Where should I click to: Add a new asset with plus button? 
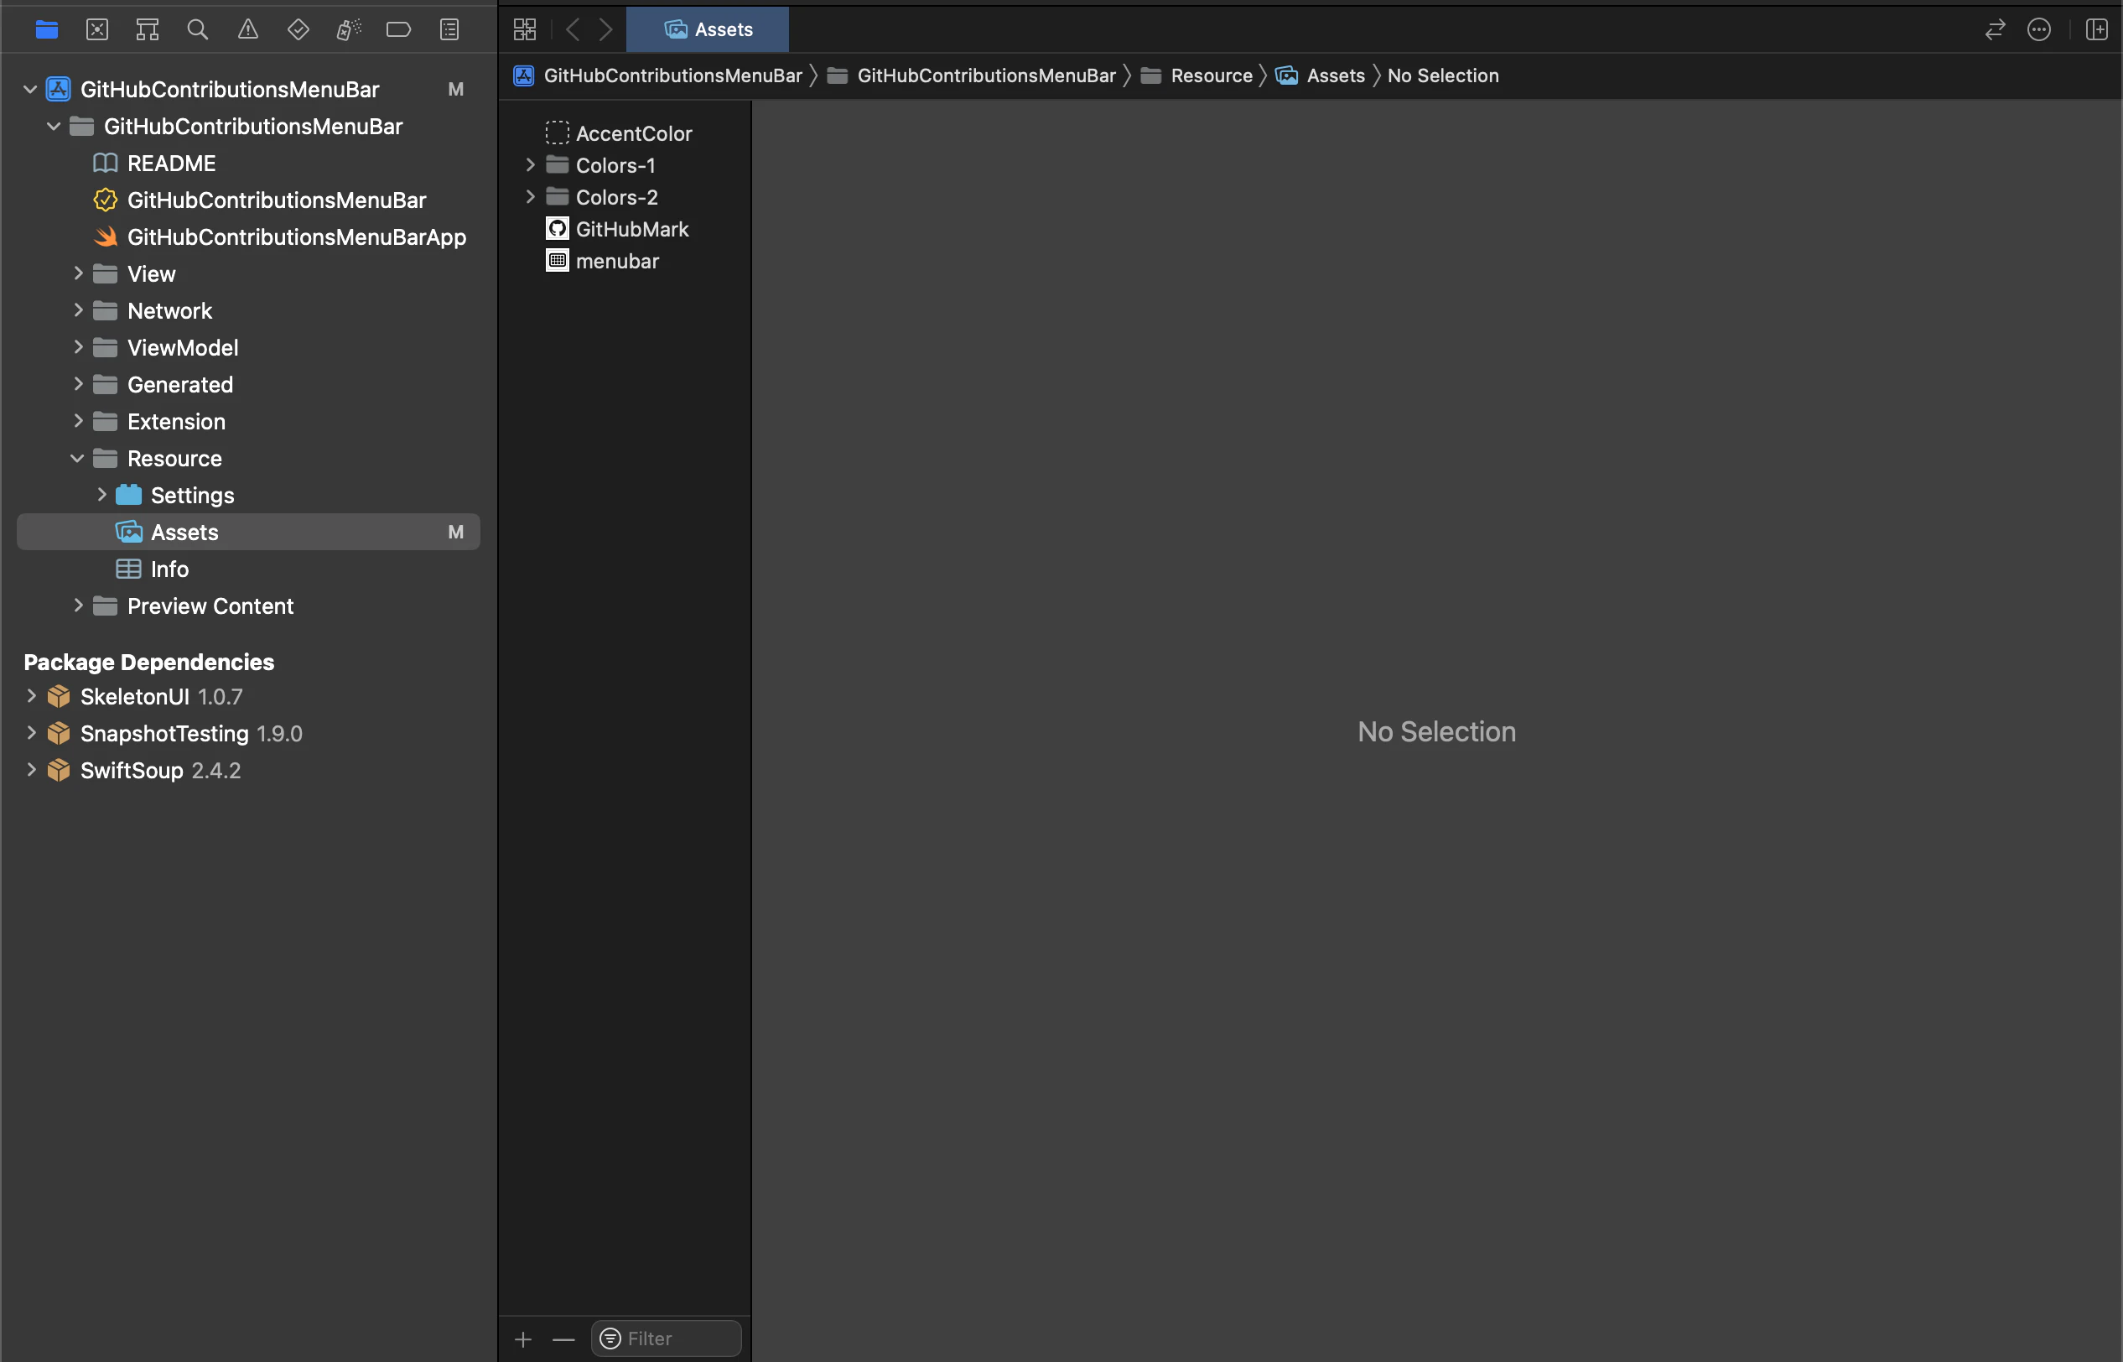coord(523,1340)
